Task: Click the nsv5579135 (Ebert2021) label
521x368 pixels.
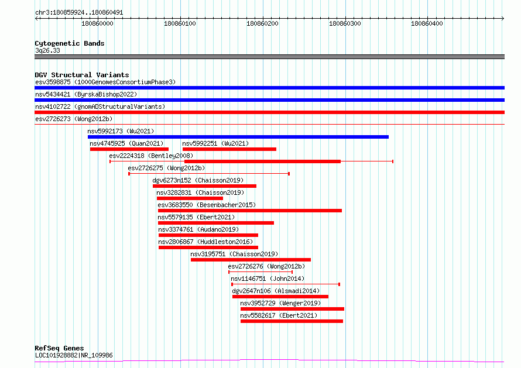Action: 196,217
